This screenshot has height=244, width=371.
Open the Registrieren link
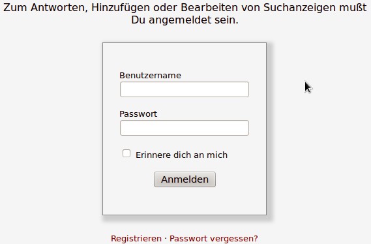tap(136, 238)
